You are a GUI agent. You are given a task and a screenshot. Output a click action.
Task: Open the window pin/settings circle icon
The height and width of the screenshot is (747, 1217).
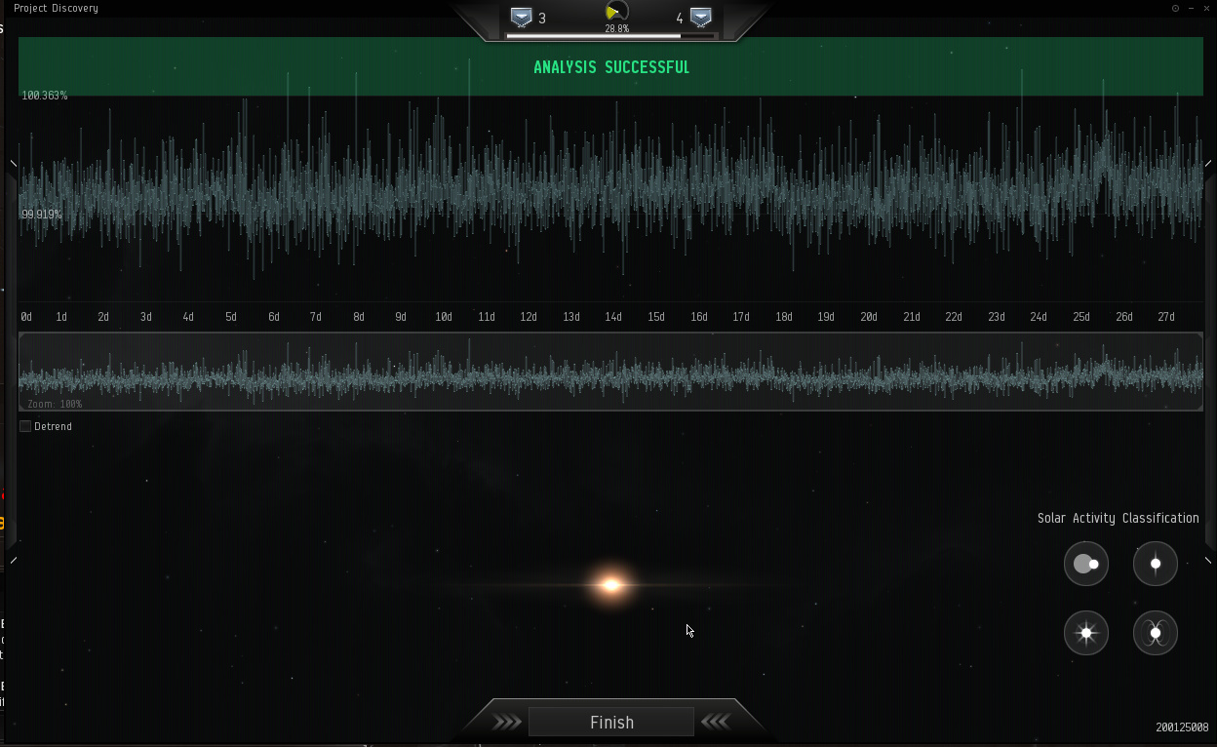[1175, 8]
